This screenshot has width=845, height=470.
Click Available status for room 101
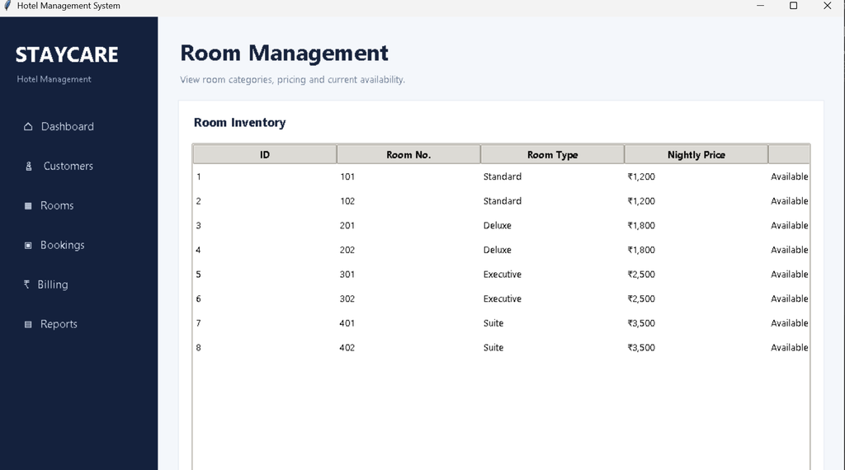[x=790, y=176]
